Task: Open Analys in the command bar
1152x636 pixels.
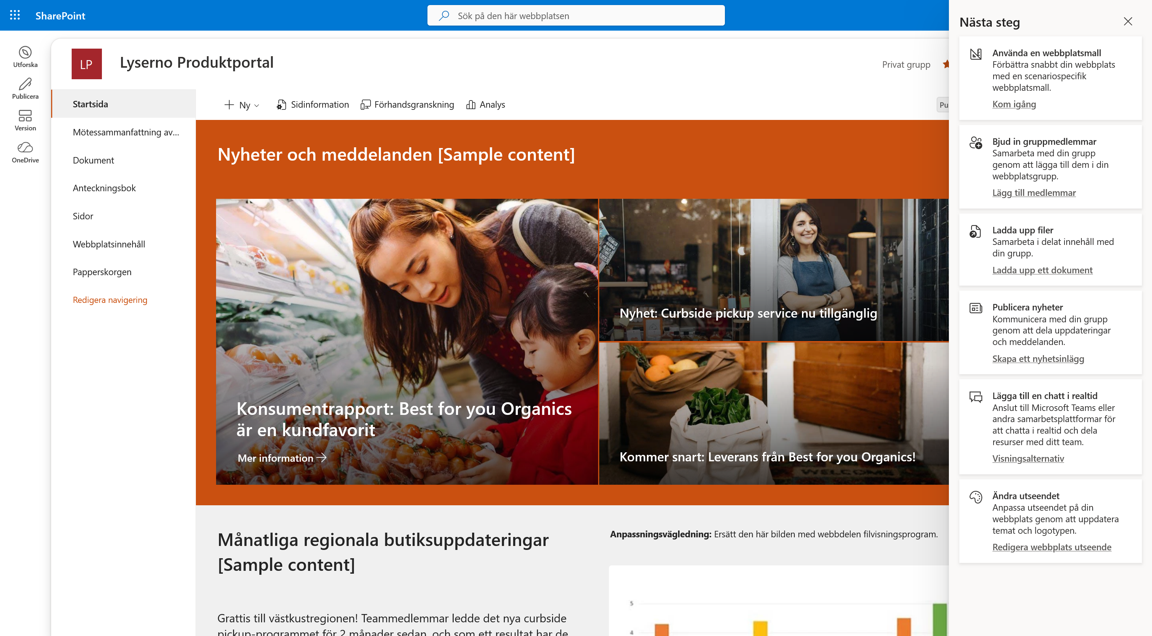Action: click(x=485, y=105)
